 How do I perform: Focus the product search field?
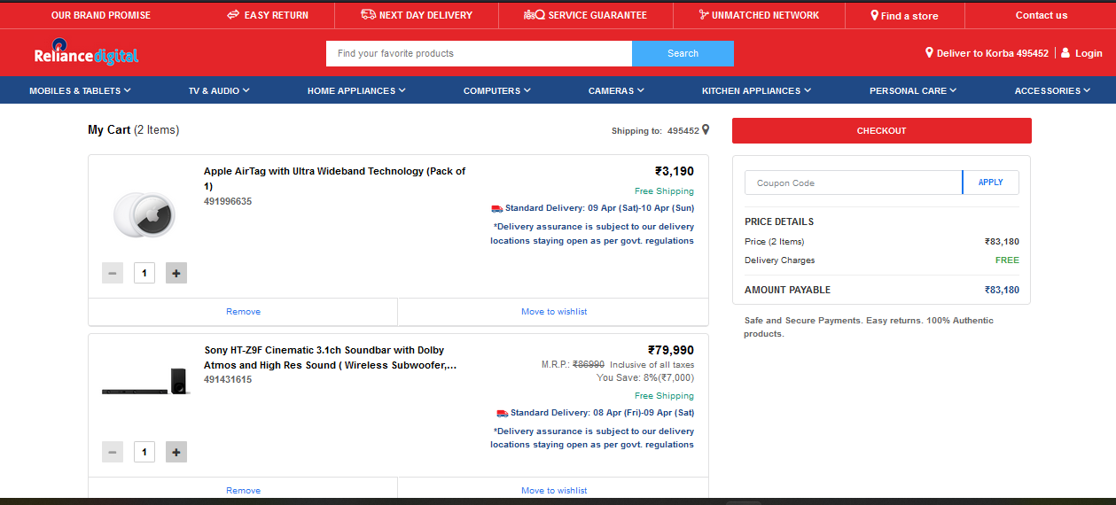[479, 53]
